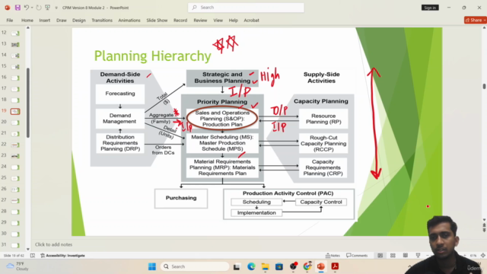This screenshot has height=274, width=487.
Task: Click 'Click to add notes' field
Action: click(x=53, y=244)
